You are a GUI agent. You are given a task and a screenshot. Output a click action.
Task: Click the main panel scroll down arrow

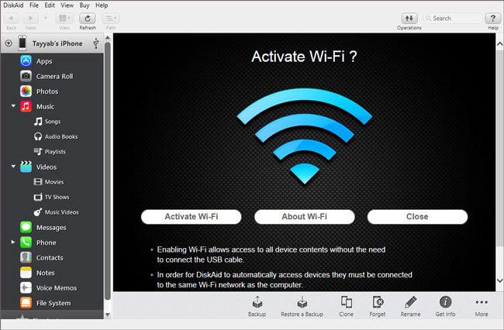tap(499, 280)
